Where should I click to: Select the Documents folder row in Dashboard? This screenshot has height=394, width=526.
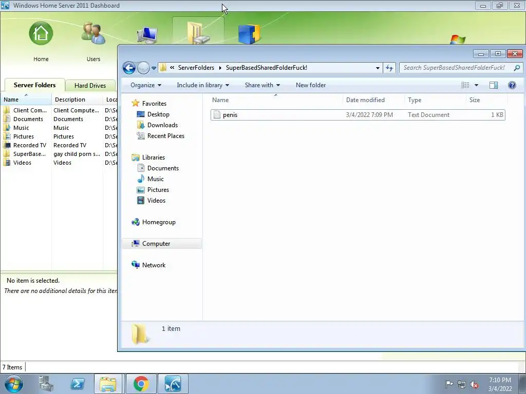59,119
